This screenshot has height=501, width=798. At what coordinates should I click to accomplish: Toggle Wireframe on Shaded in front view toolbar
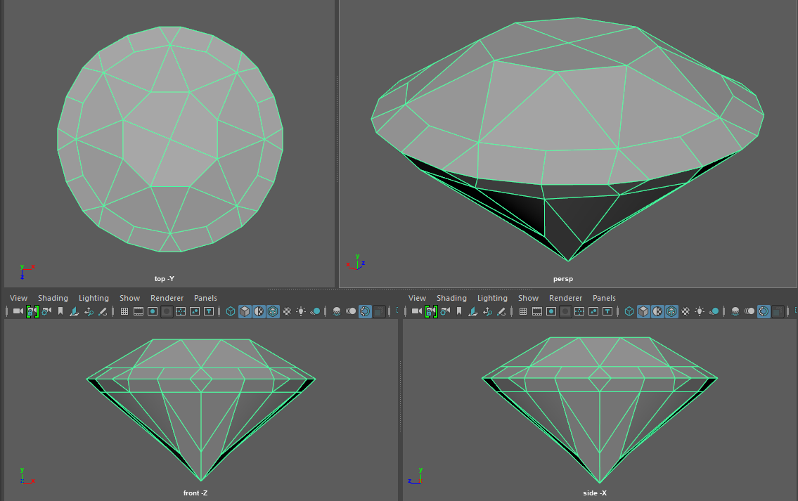[273, 311]
